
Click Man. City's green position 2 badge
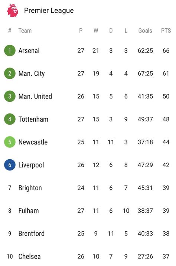[x=10, y=73]
